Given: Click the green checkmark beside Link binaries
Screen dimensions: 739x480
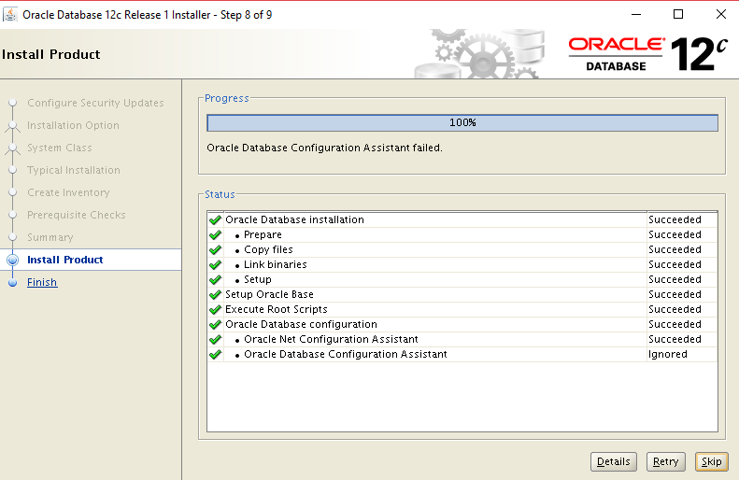Looking at the screenshot, I should point(216,264).
